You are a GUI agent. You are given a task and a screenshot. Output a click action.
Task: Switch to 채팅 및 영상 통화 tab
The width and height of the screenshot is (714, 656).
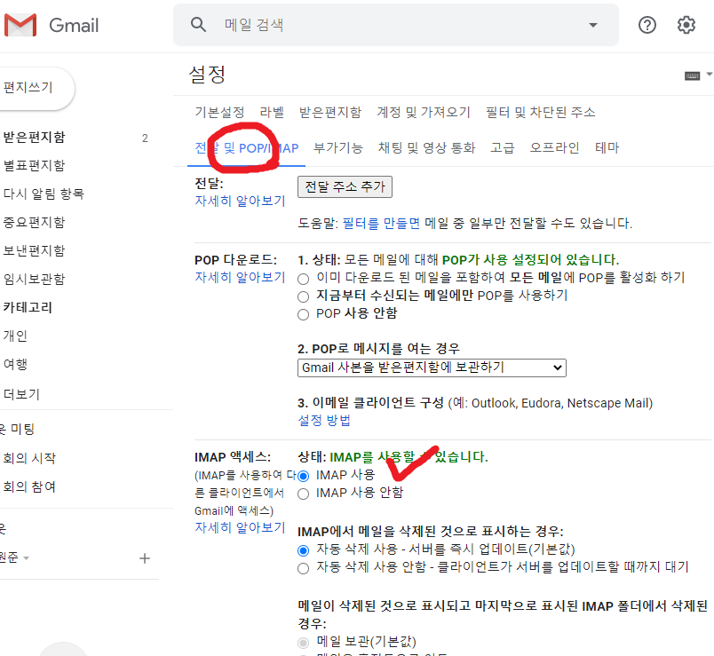[426, 148]
